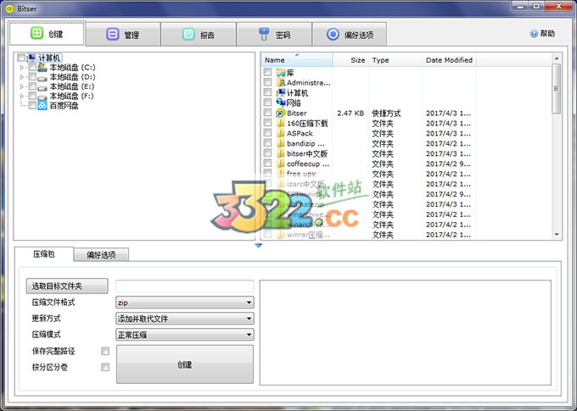Screen dimensions: 577x411
Task: Click the bandizip folder icon
Action: pos(281,143)
